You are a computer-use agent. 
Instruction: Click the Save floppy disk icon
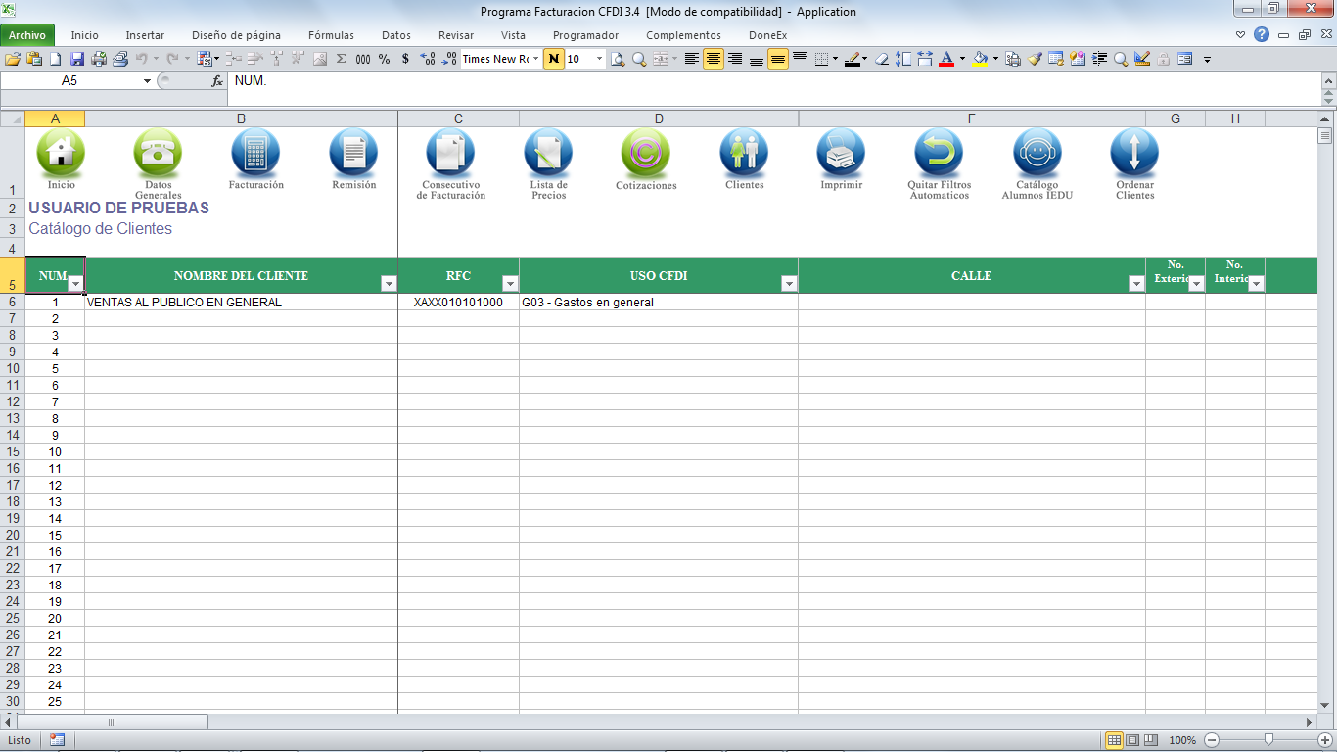77,59
